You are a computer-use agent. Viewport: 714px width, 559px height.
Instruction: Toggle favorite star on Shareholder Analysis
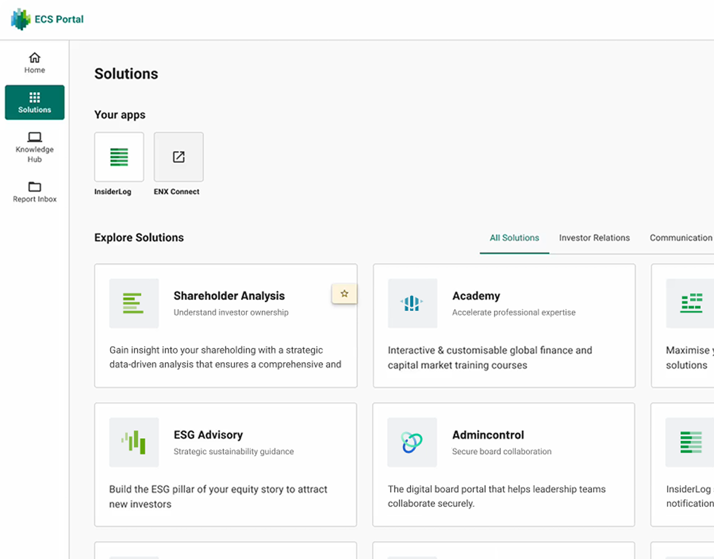tap(345, 294)
